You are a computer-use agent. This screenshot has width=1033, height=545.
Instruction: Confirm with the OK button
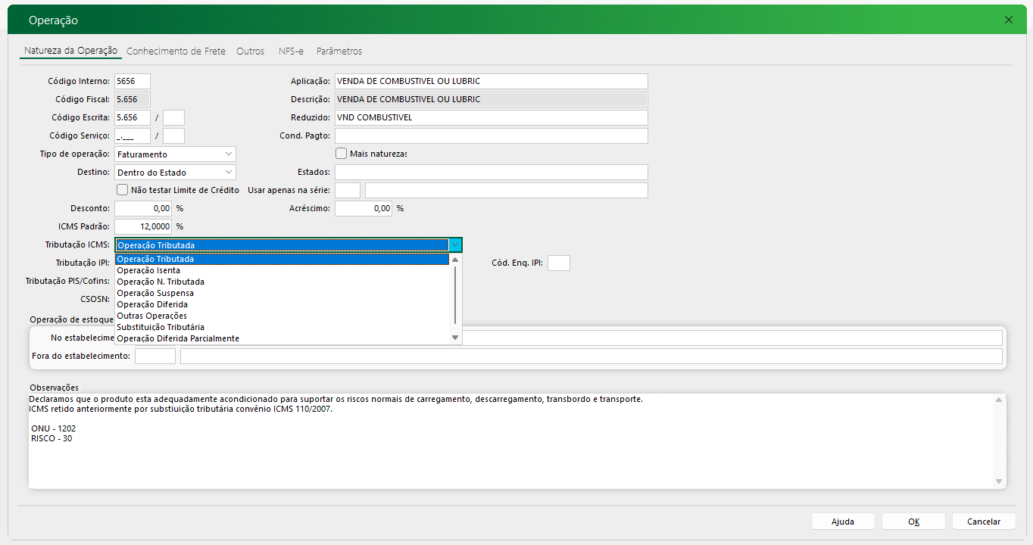(913, 522)
